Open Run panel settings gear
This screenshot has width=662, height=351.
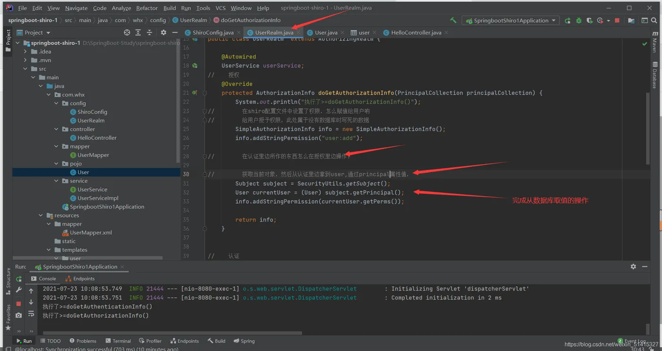(633, 266)
